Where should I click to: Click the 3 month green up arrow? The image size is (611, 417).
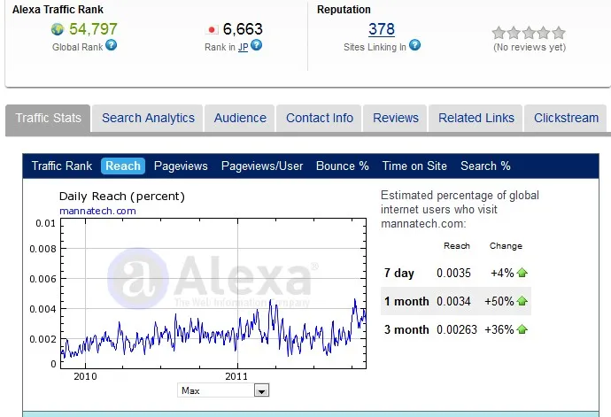coord(522,329)
